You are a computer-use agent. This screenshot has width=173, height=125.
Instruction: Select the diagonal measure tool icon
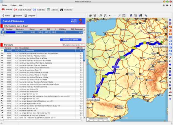(119, 16)
